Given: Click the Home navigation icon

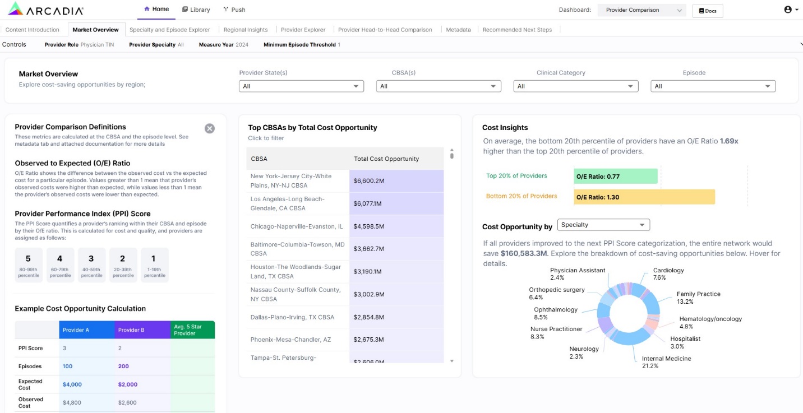Looking at the screenshot, I should (147, 10).
